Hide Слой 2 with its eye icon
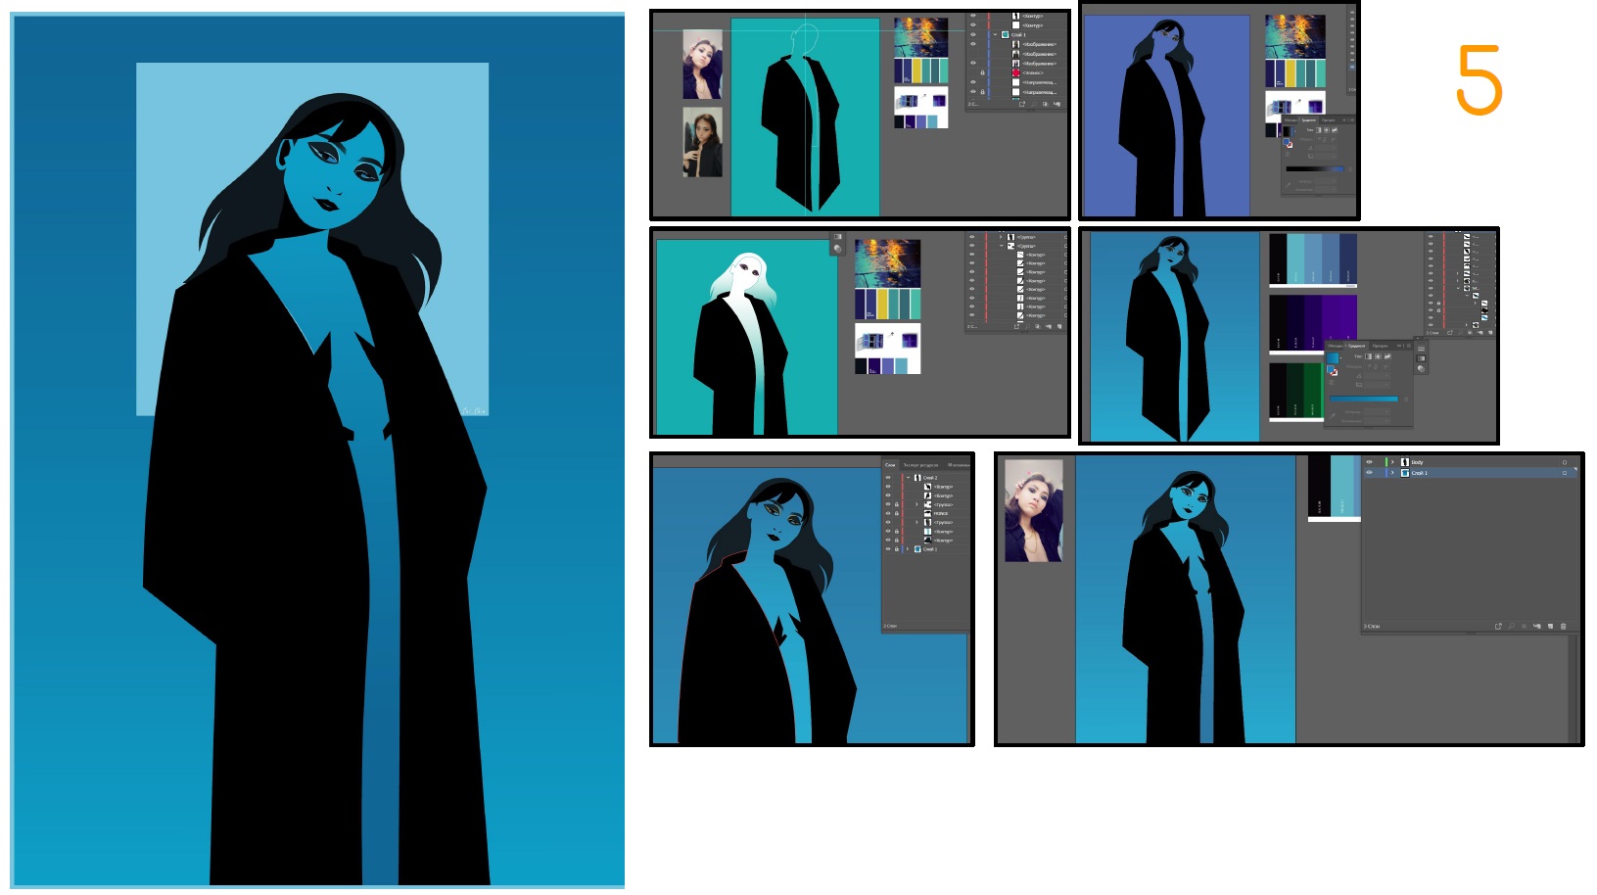Screen dimensions: 1597x895 point(888,478)
